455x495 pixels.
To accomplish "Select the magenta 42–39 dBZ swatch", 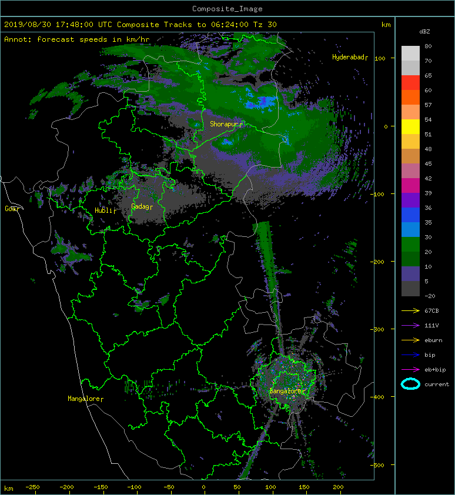I will [410, 185].
